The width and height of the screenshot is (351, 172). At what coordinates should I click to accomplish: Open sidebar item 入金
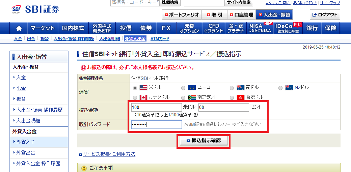click(x=39, y=78)
